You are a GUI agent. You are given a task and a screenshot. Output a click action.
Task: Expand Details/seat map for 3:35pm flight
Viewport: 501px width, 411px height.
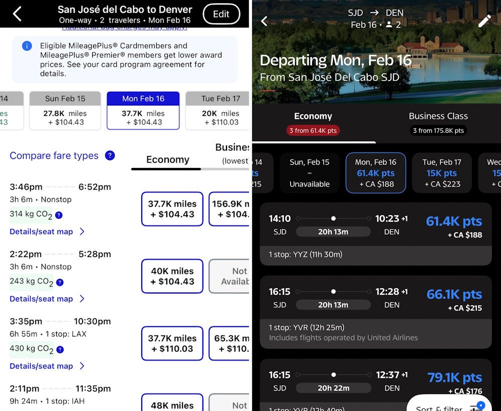click(47, 366)
